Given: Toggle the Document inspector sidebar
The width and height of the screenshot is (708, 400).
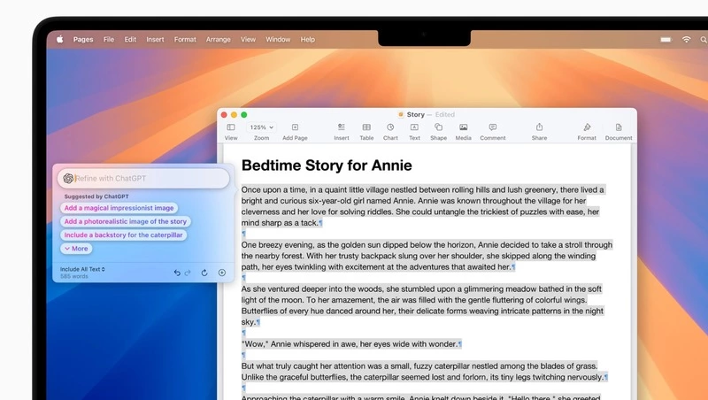Looking at the screenshot, I should (x=619, y=128).
